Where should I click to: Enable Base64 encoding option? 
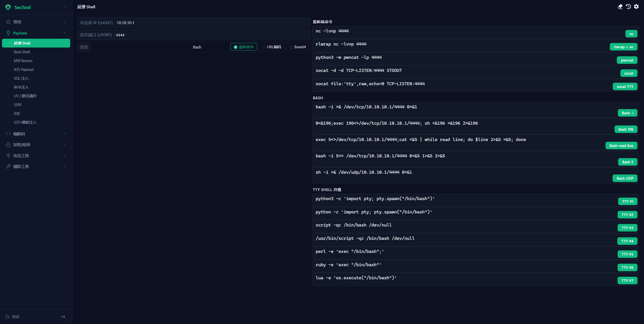(298, 47)
